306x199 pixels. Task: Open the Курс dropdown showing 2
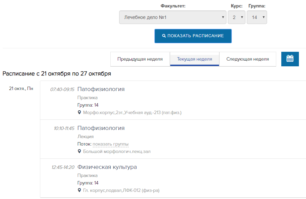(237, 17)
